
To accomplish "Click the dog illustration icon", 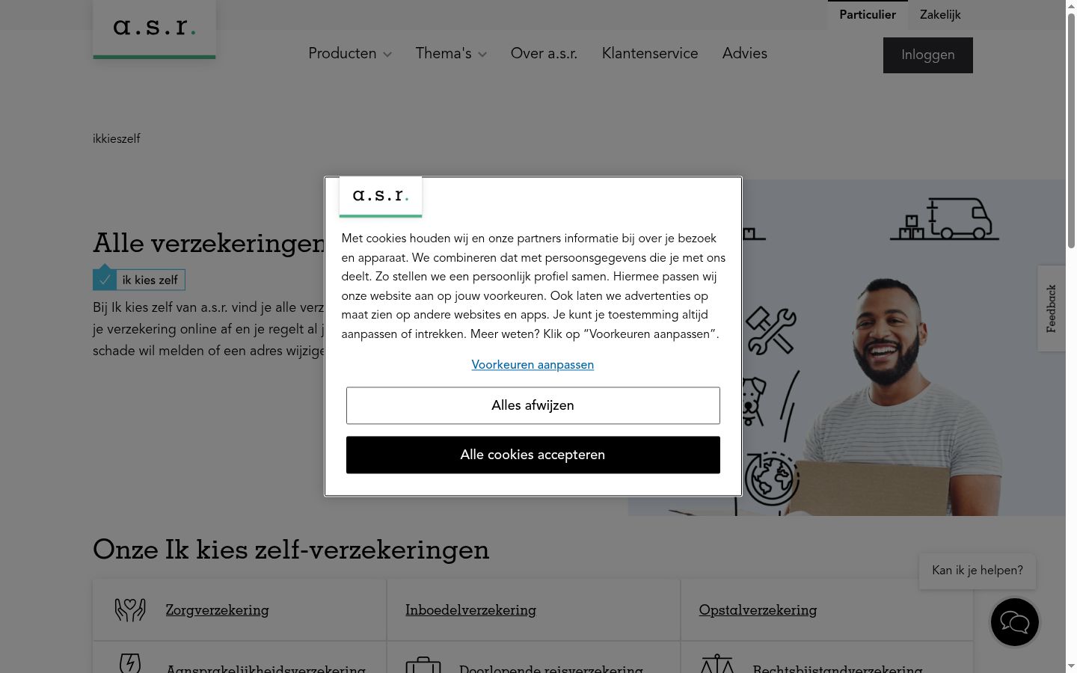I will pyautogui.click(x=754, y=401).
